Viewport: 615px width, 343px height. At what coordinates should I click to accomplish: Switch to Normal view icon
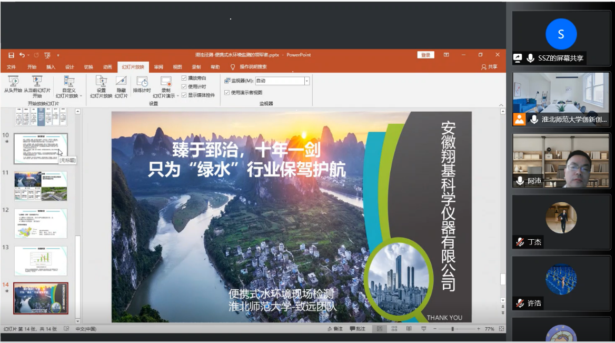[x=379, y=329]
